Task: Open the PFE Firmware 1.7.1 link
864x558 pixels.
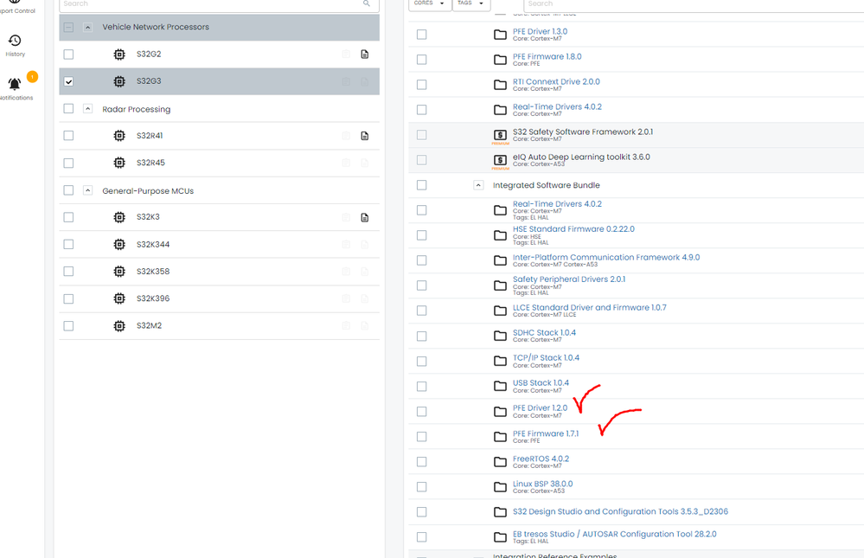Action: point(546,433)
